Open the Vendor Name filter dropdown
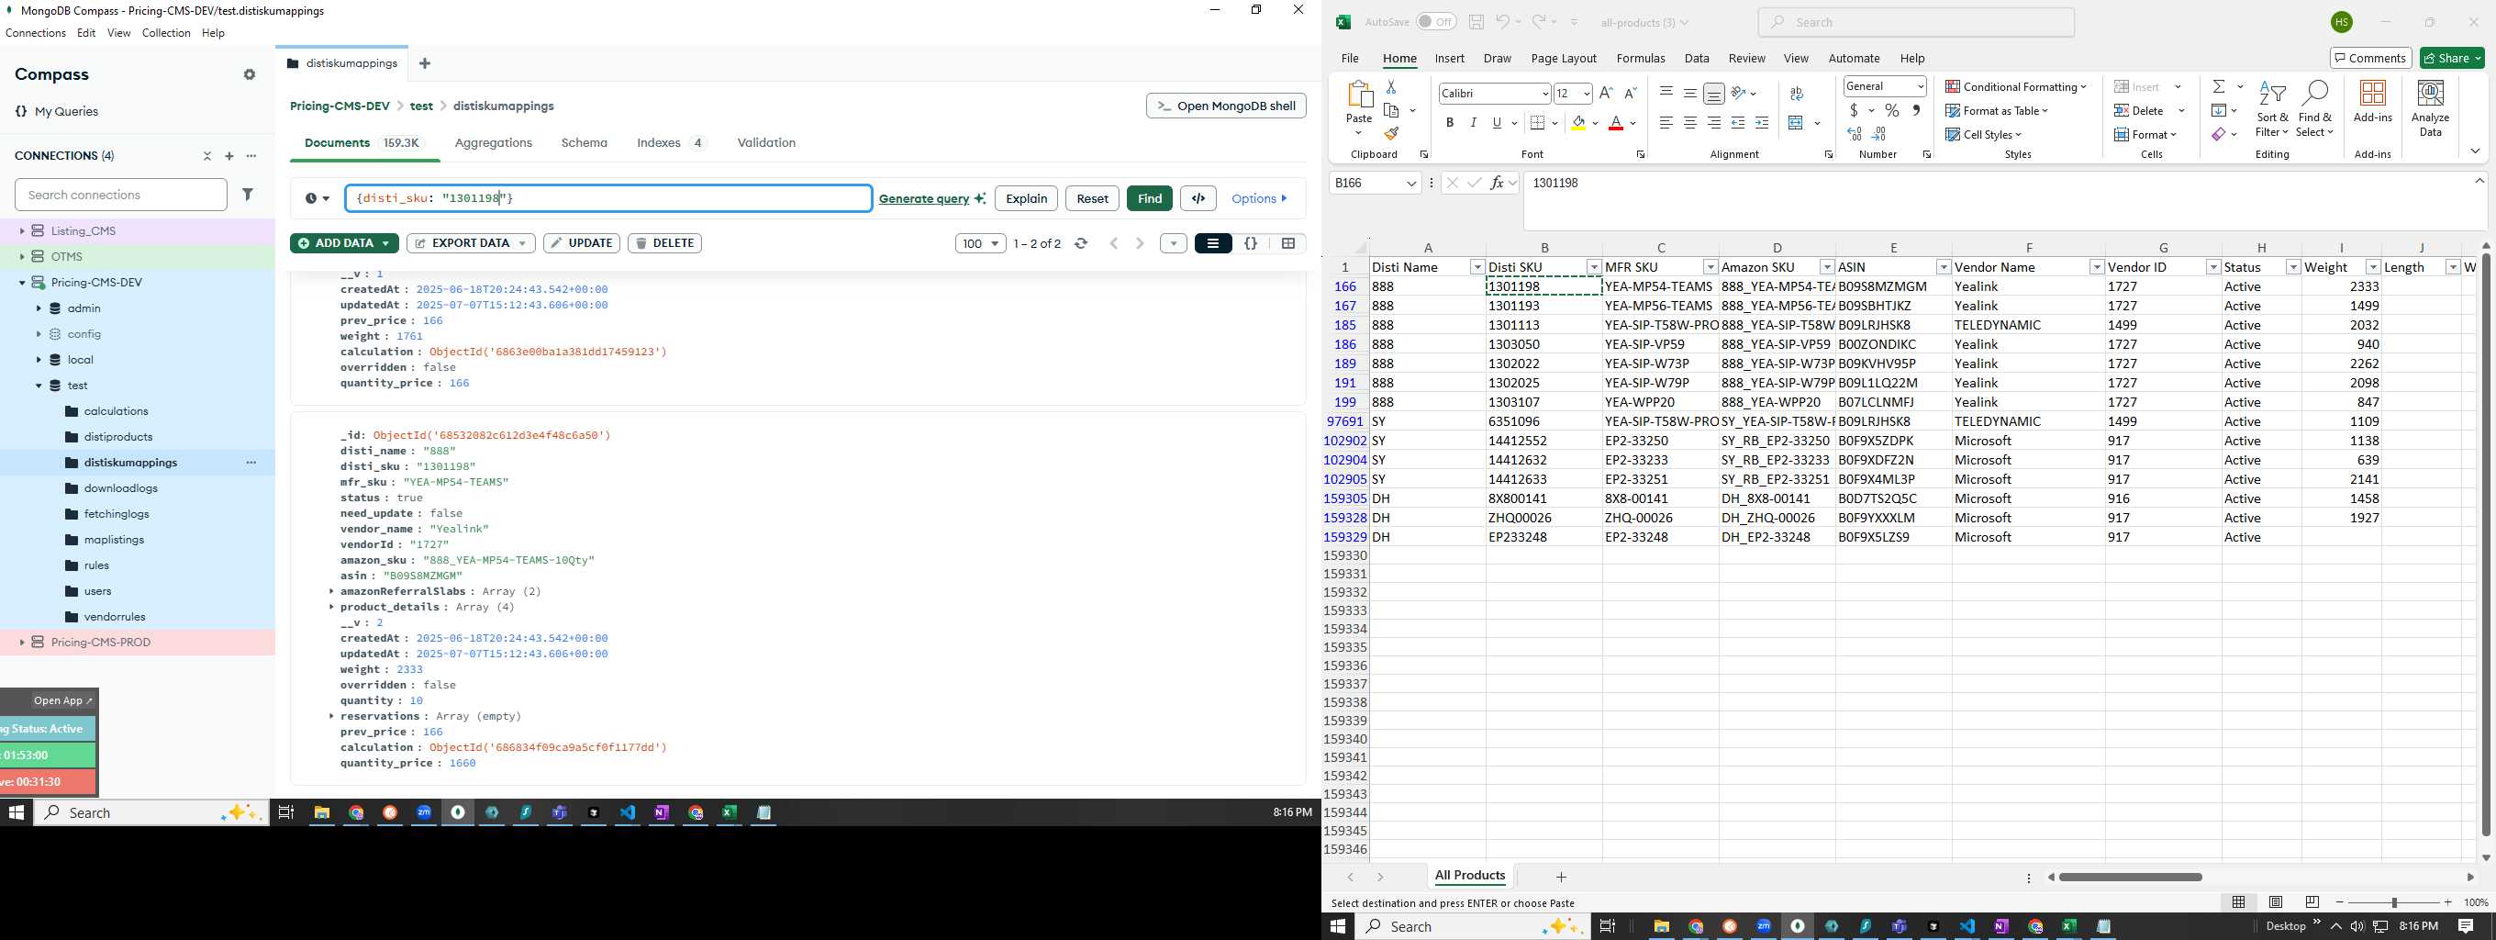 point(2096,267)
